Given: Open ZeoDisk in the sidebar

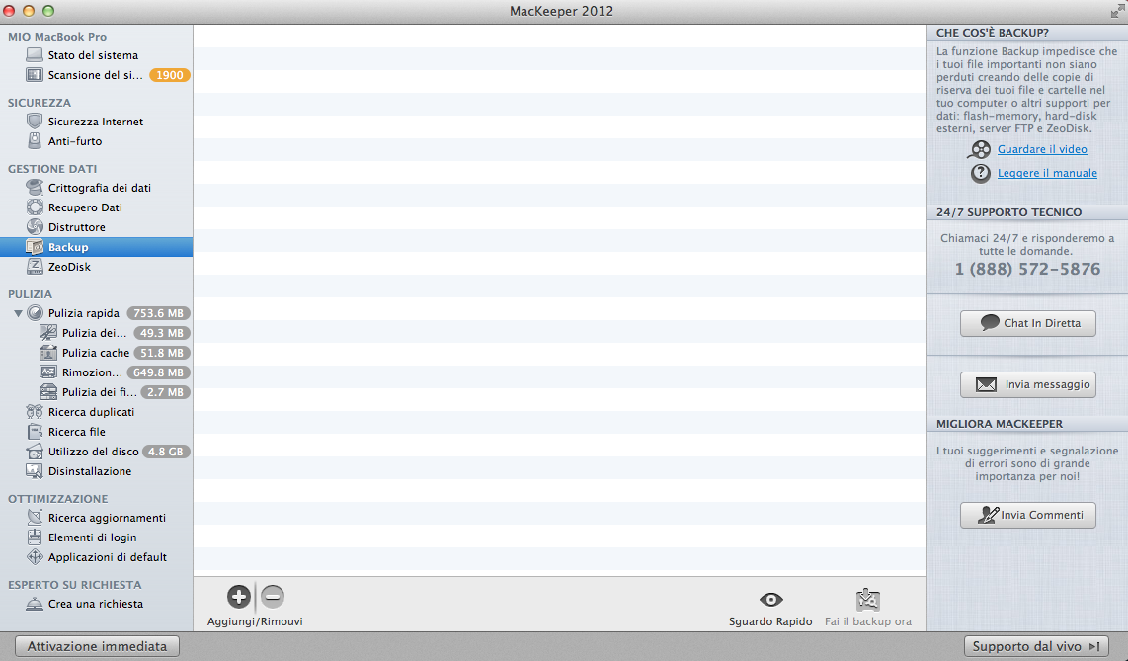Looking at the screenshot, I should 97,267.
